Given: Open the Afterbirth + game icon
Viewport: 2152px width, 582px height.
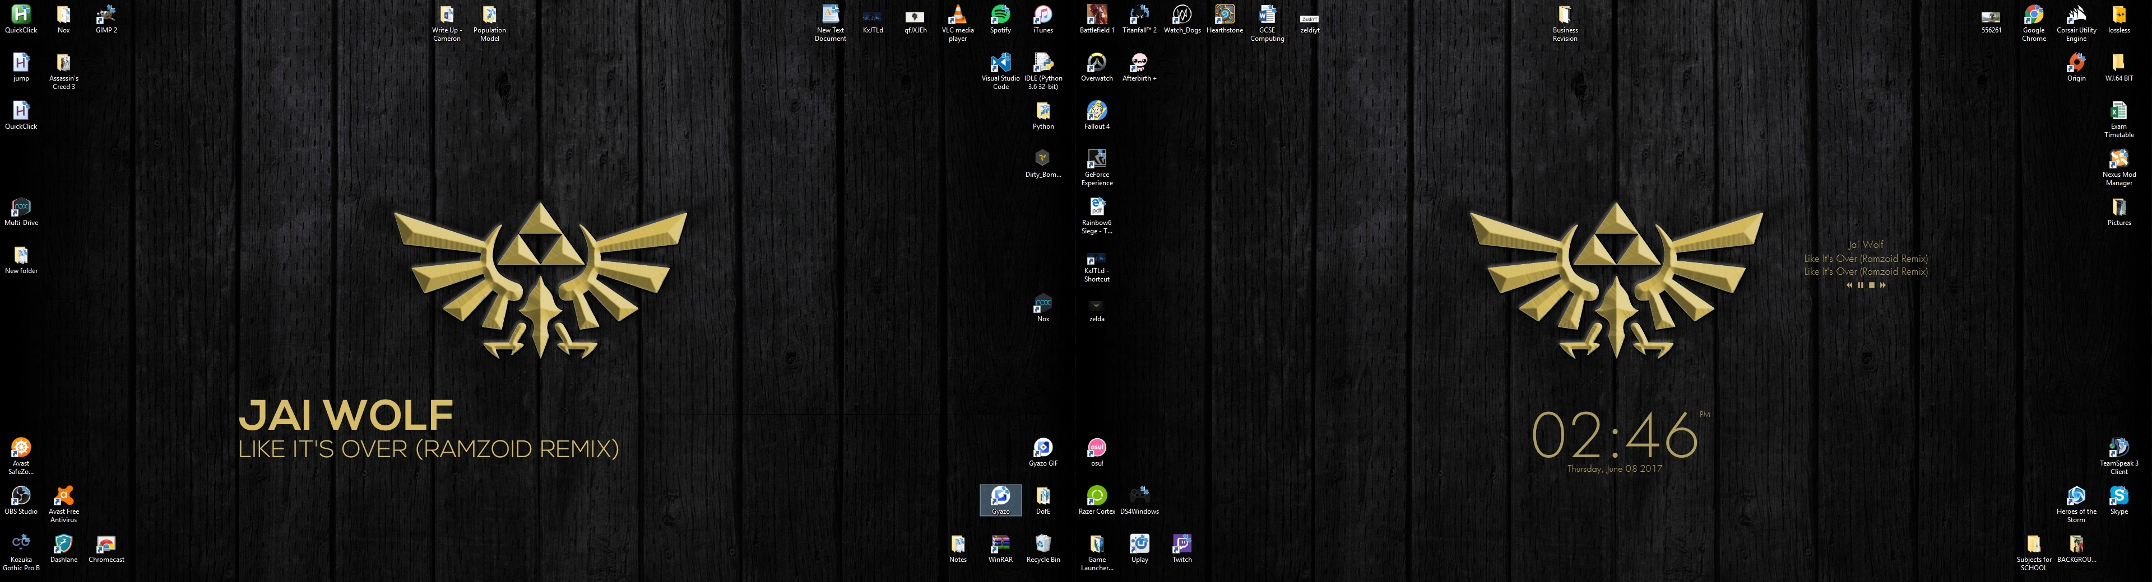Looking at the screenshot, I should pos(1139,68).
